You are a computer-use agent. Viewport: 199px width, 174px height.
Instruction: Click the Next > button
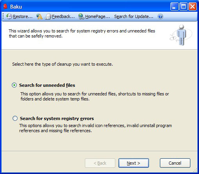[x=134, y=163]
